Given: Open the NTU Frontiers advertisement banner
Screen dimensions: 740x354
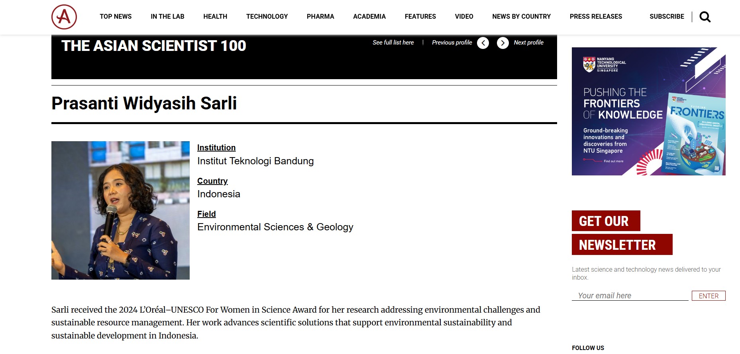Looking at the screenshot, I should coord(649,111).
